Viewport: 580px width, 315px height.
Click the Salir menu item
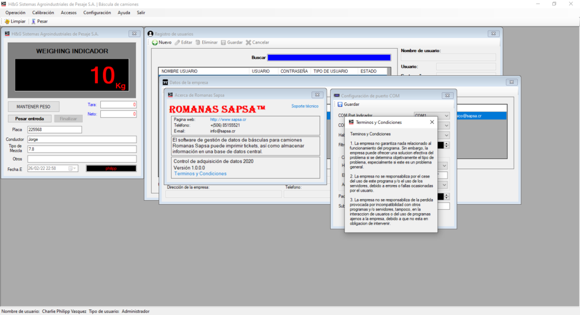[x=141, y=12]
